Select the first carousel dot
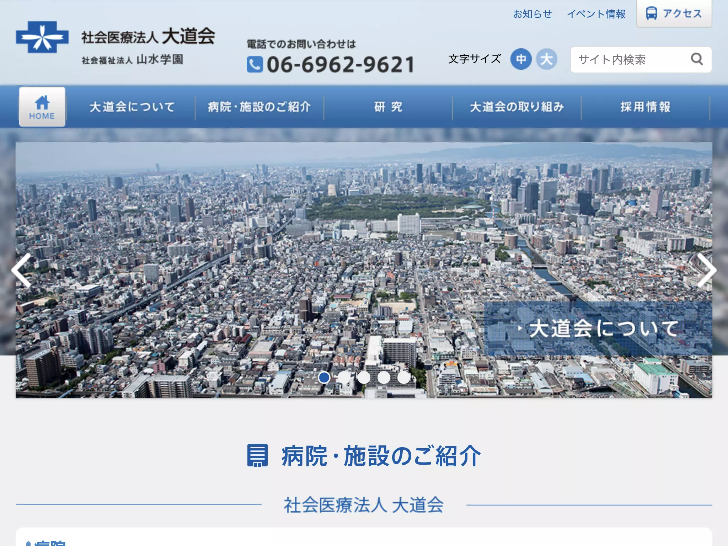Viewport: 728px width, 546px height. [x=324, y=377]
